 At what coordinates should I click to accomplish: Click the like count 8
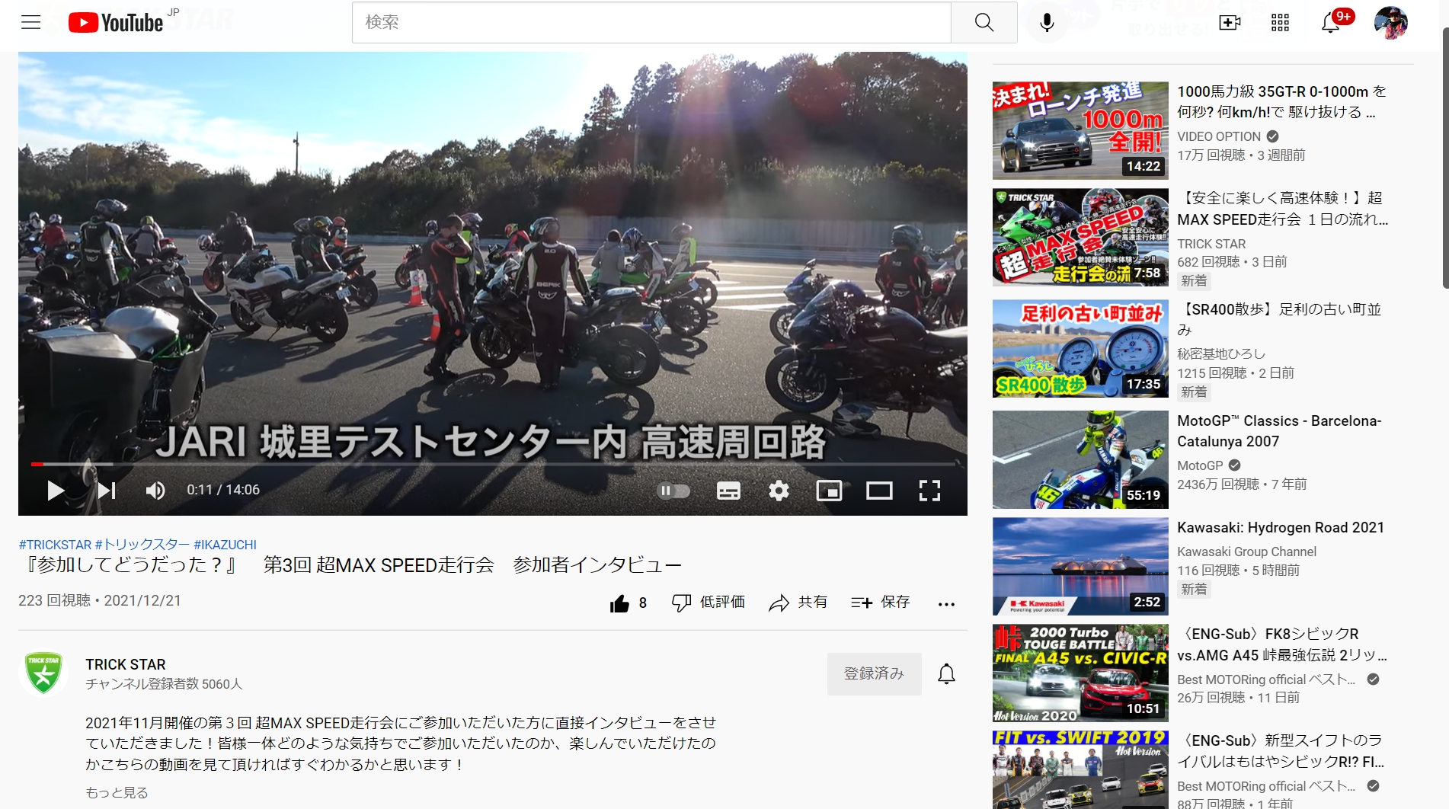[643, 603]
